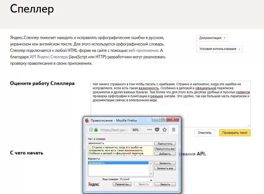264x194 pixels.
Task: Maximize the Правописание Firefox window
Action: pos(163,119)
